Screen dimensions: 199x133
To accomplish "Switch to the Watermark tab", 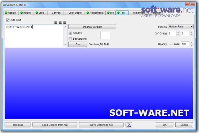I will pyautogui.click(x=139, y=13).
